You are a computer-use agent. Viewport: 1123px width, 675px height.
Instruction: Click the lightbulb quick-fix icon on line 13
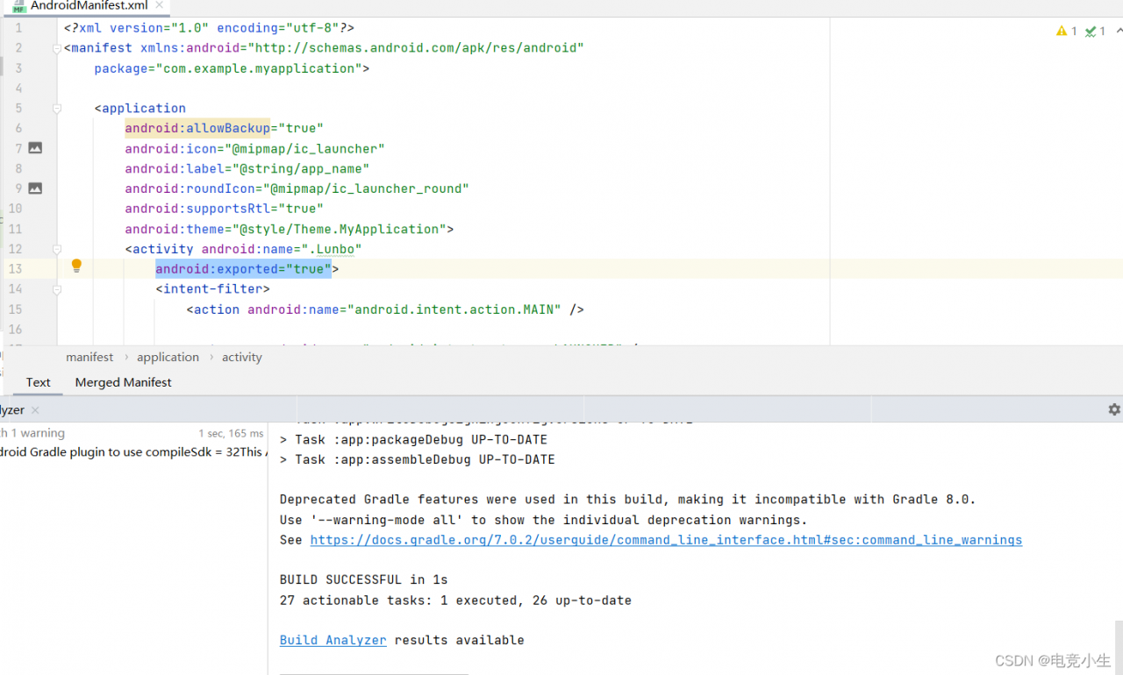[76, 266]
